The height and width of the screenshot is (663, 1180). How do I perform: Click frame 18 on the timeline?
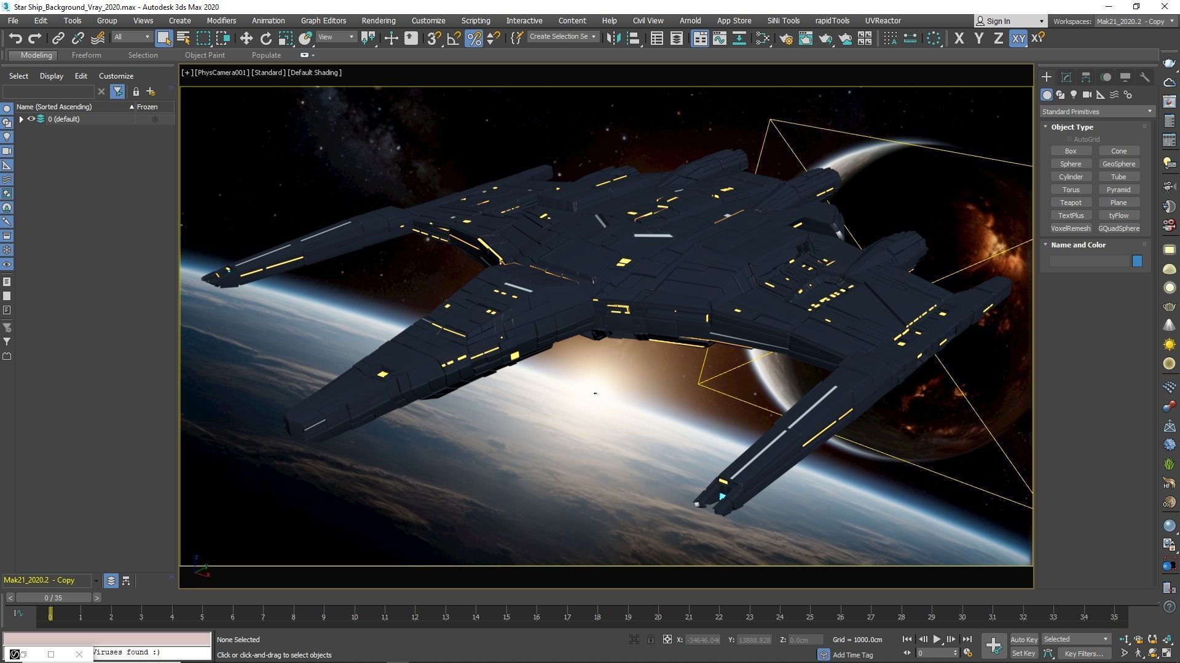597,616
